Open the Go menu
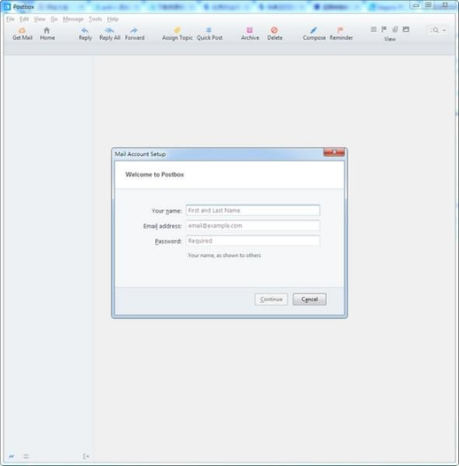The image size is (459, 466). coord(54,19)
